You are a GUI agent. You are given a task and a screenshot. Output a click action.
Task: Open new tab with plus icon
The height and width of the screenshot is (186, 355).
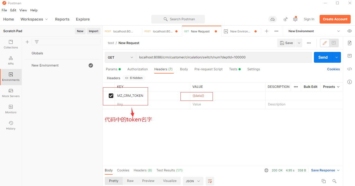(267, 31)
